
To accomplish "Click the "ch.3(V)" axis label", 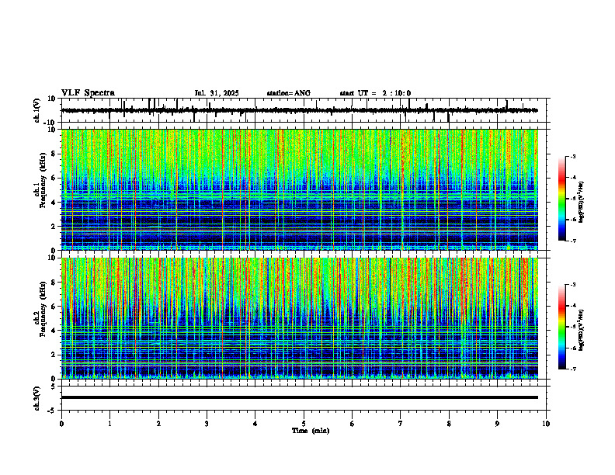I will click(37, 399).
